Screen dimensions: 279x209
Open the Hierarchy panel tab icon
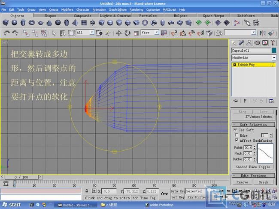(249, 43)
